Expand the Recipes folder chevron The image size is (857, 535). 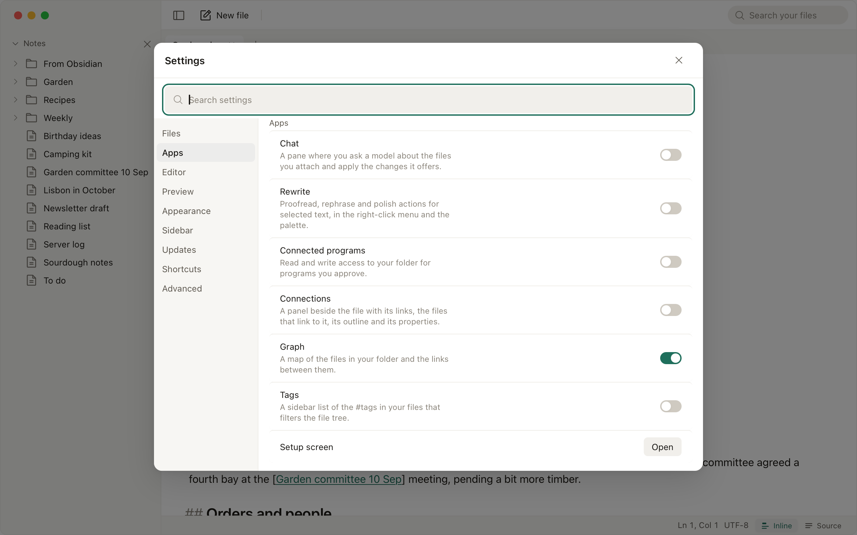pyautogui.click(x=16, y=100)
